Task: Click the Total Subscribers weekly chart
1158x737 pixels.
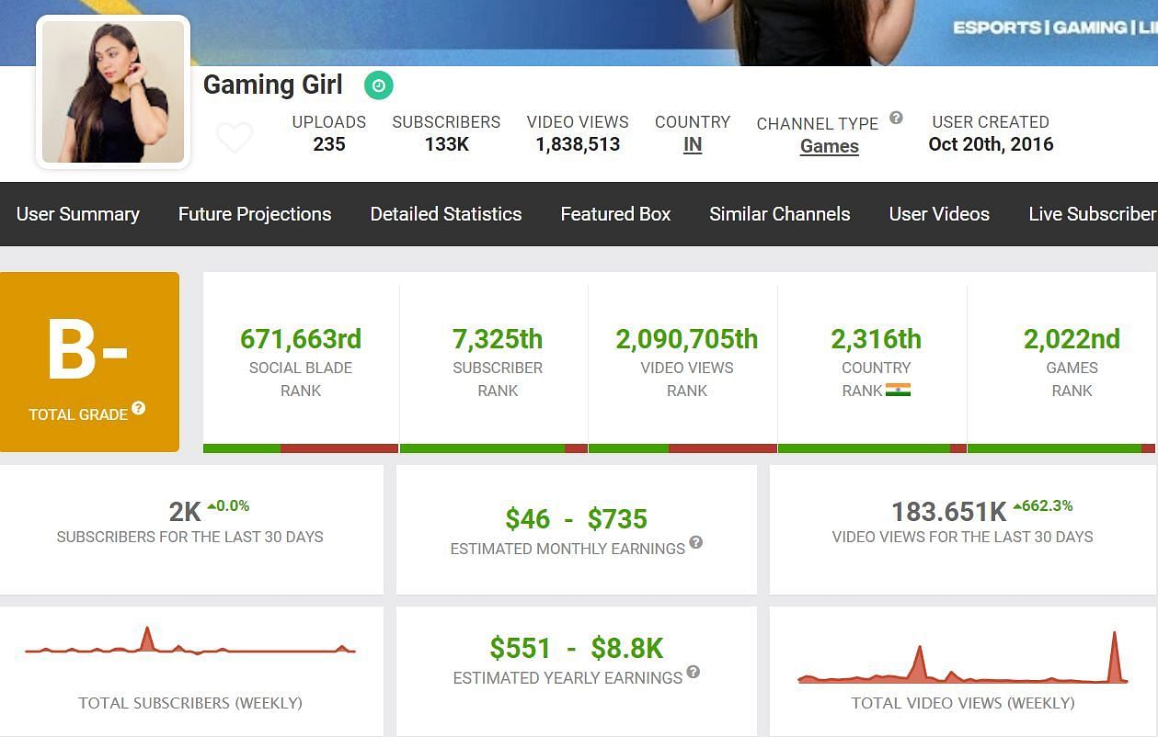Action: [190, 647]
